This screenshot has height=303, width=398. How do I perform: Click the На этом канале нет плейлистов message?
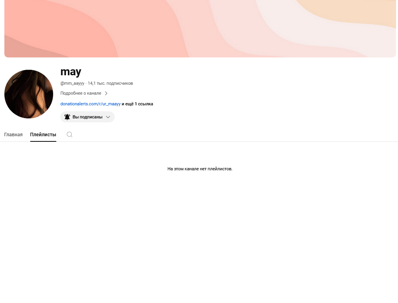[200, 169]
